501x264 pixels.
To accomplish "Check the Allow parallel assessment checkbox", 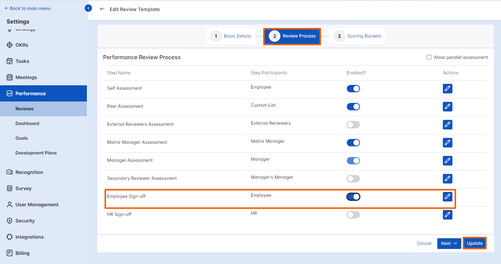I will click(x=429, y=57).
